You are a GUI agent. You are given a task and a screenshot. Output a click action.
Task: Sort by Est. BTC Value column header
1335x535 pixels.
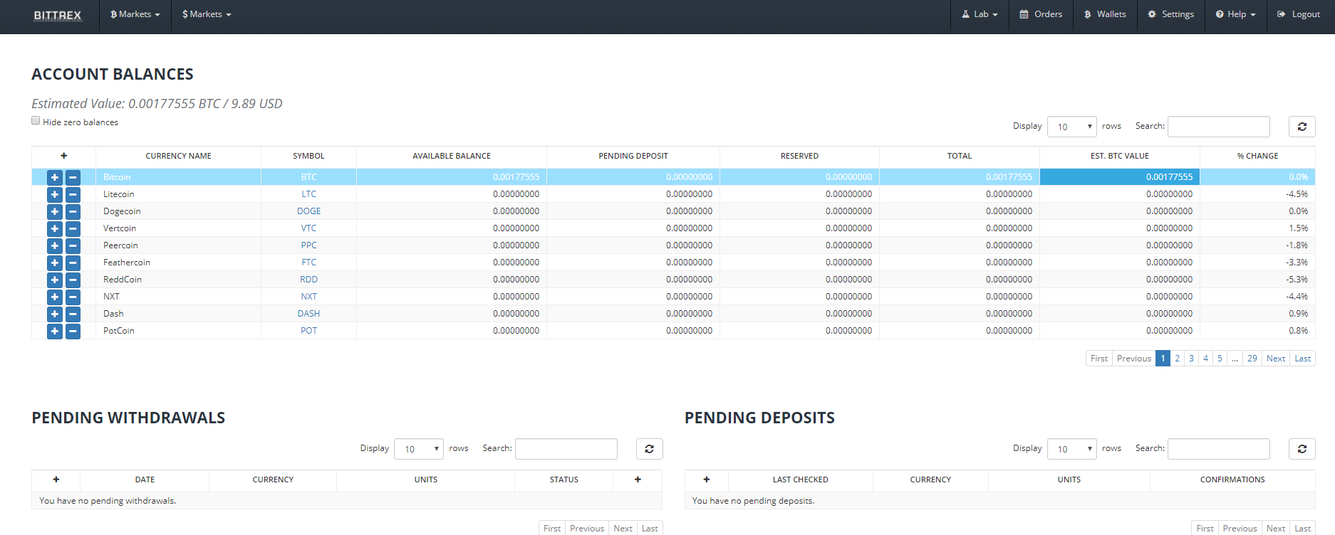pyautogui.click(x=1120, y=156)
